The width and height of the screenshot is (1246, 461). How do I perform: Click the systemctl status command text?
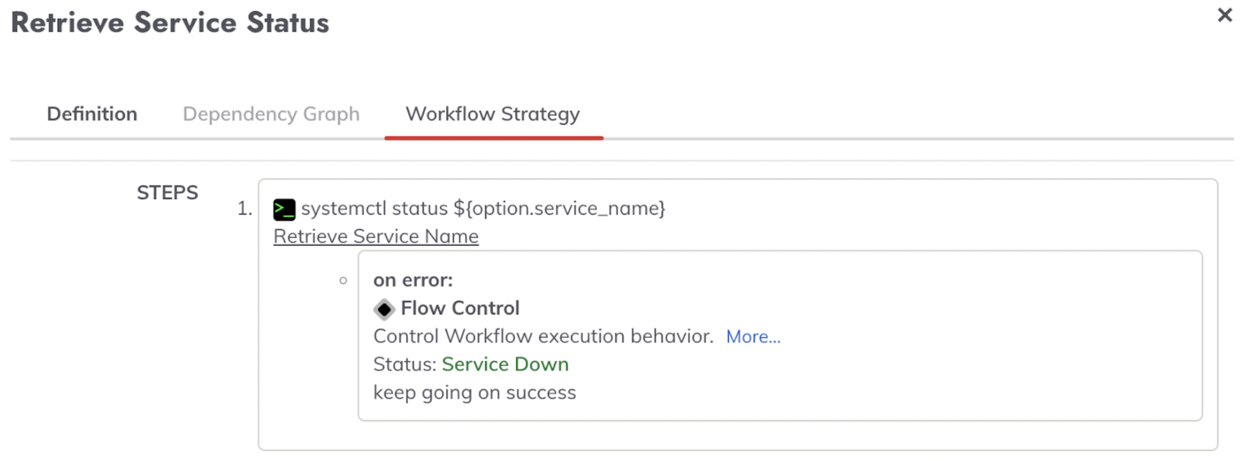[x=483, y=209]
